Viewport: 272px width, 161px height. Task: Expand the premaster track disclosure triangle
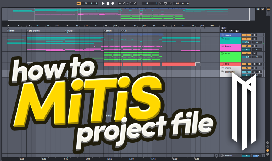click(222, 71)
